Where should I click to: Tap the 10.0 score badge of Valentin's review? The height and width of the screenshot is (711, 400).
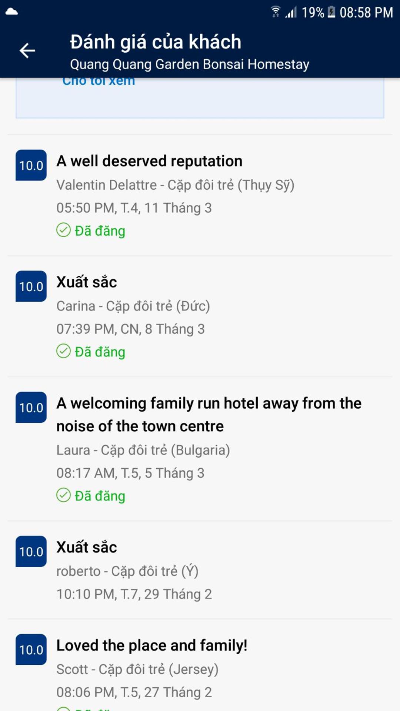pyautogui.click(x=31, y=165)
